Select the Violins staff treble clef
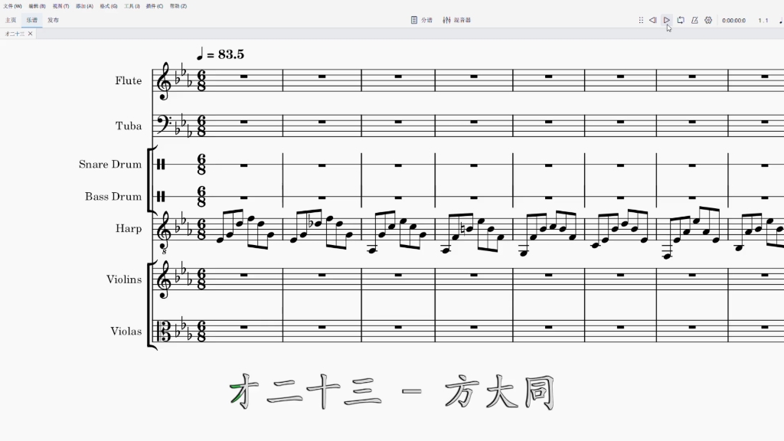Screen dimensions: 784x441 point(164,279)
